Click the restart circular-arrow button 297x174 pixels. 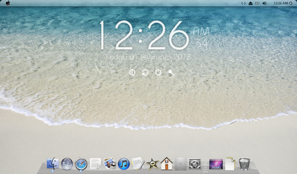pos(145,72)
